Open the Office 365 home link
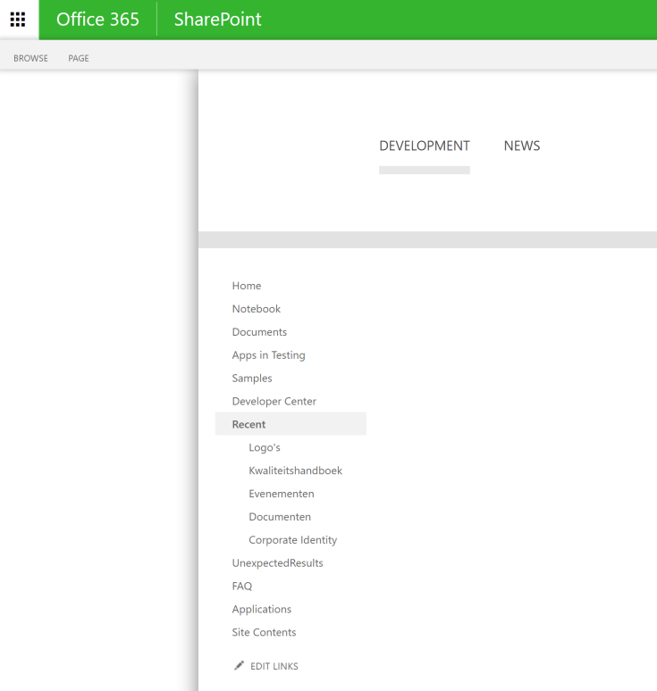The image size is (657, 691). click(97, 20)
